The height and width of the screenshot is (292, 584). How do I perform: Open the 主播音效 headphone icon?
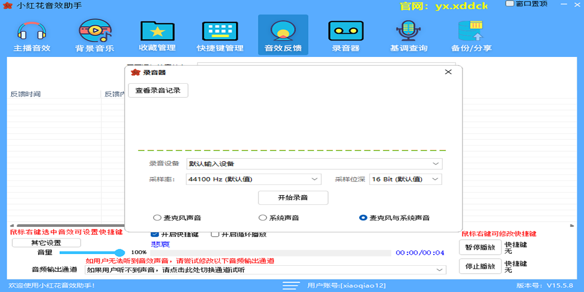pos(32,31)
